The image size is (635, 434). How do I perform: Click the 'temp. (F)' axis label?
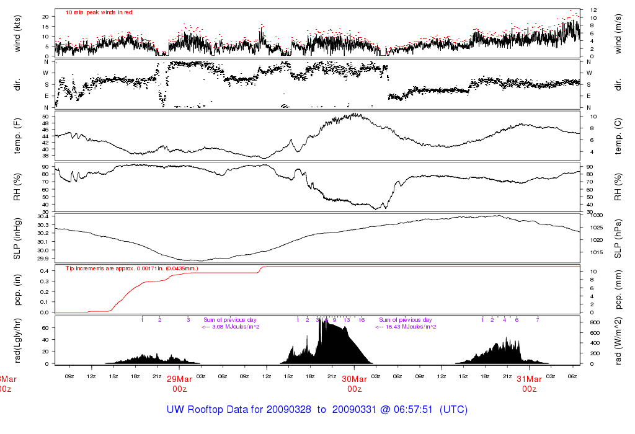(17, 136)
